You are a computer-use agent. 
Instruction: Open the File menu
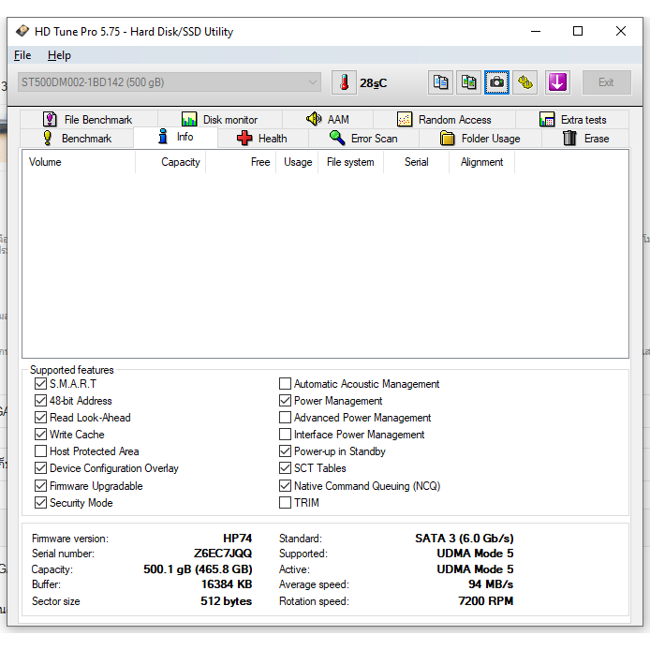(x=22, y=56)
